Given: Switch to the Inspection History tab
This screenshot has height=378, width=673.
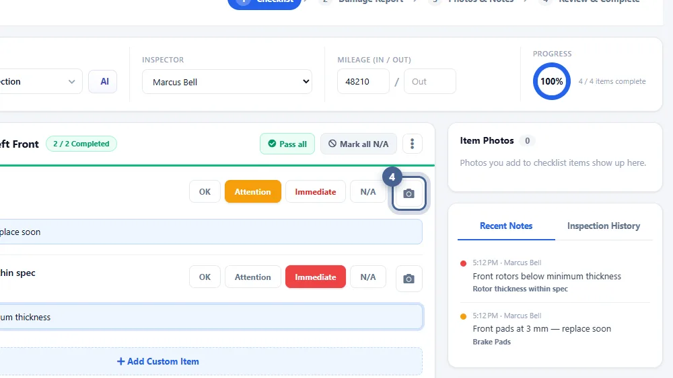Looking at the screenshot, I should [604, 226].
